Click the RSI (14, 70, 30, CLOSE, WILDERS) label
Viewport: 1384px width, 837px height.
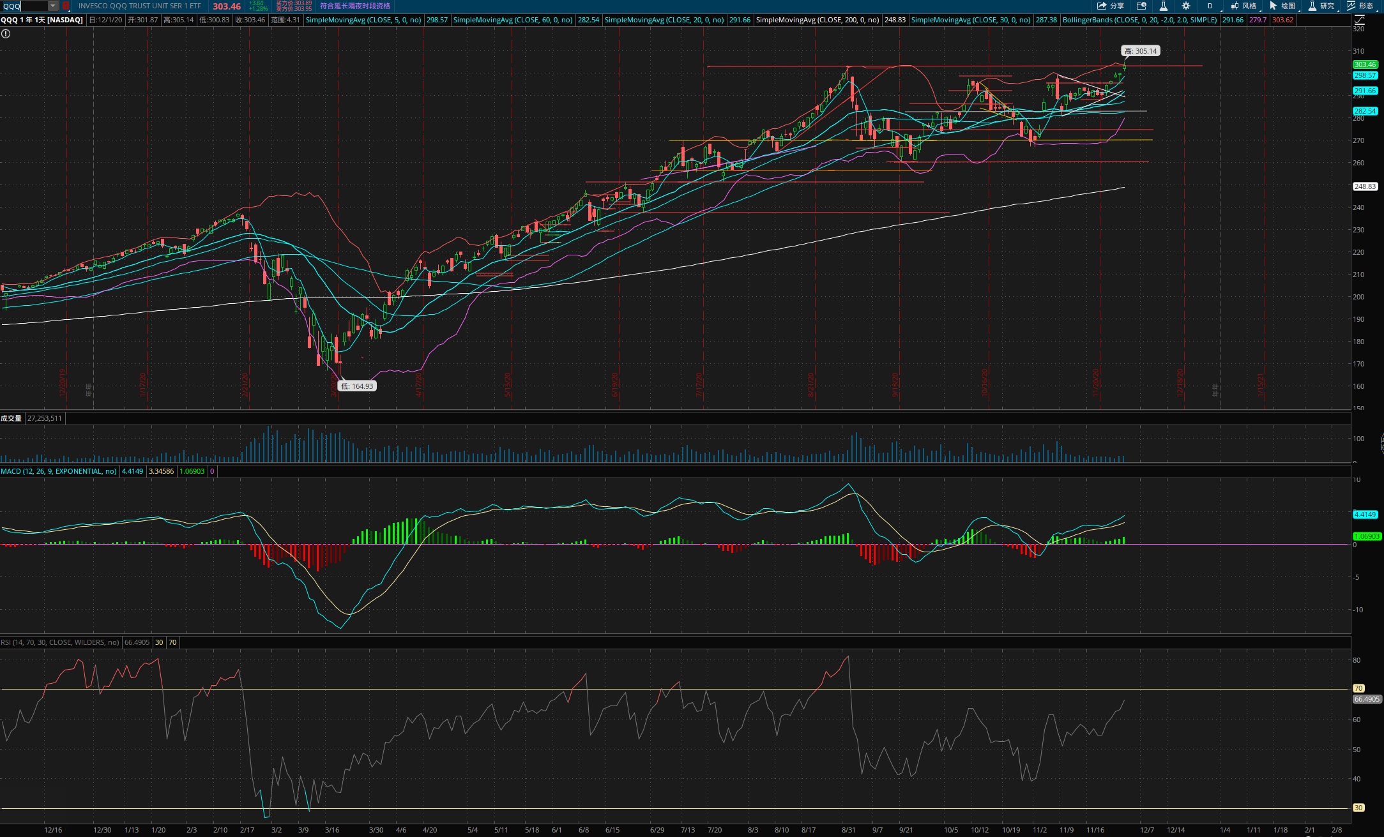pos(60,642)
